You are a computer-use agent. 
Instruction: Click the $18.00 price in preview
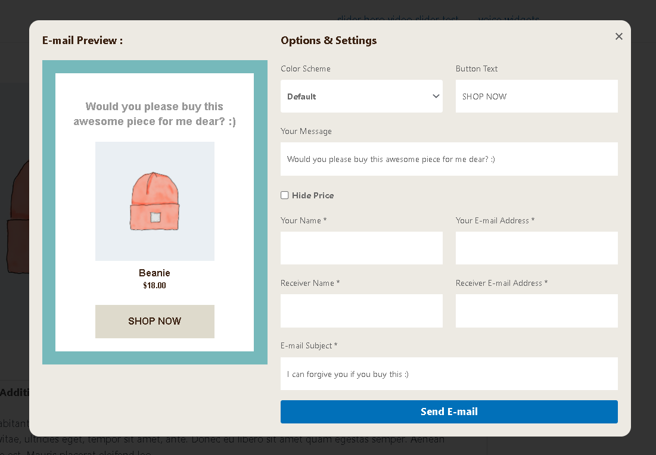154,286
